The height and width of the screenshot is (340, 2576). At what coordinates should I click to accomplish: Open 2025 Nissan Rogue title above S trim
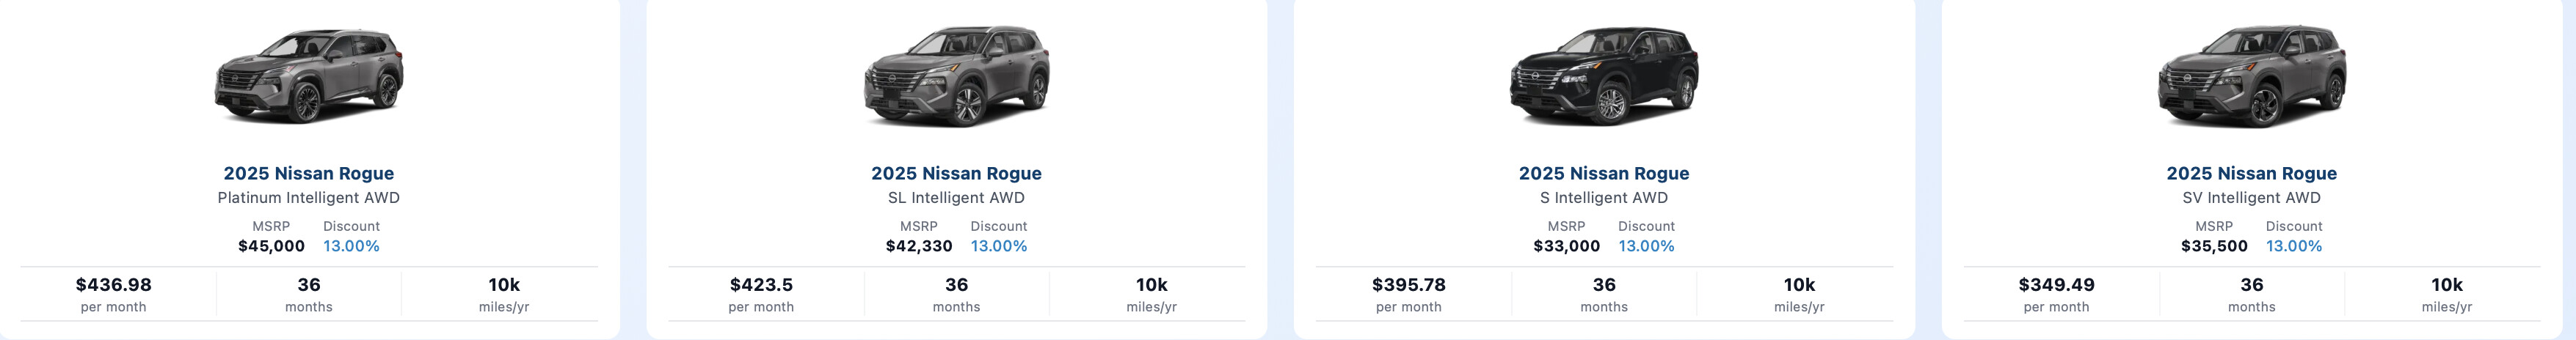(1604, 174)
